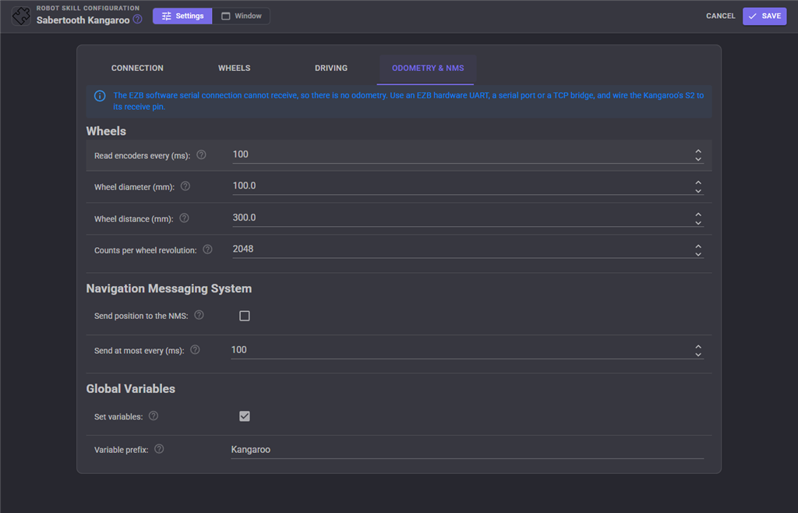Save the skill configuration

[x=764, y=16]
